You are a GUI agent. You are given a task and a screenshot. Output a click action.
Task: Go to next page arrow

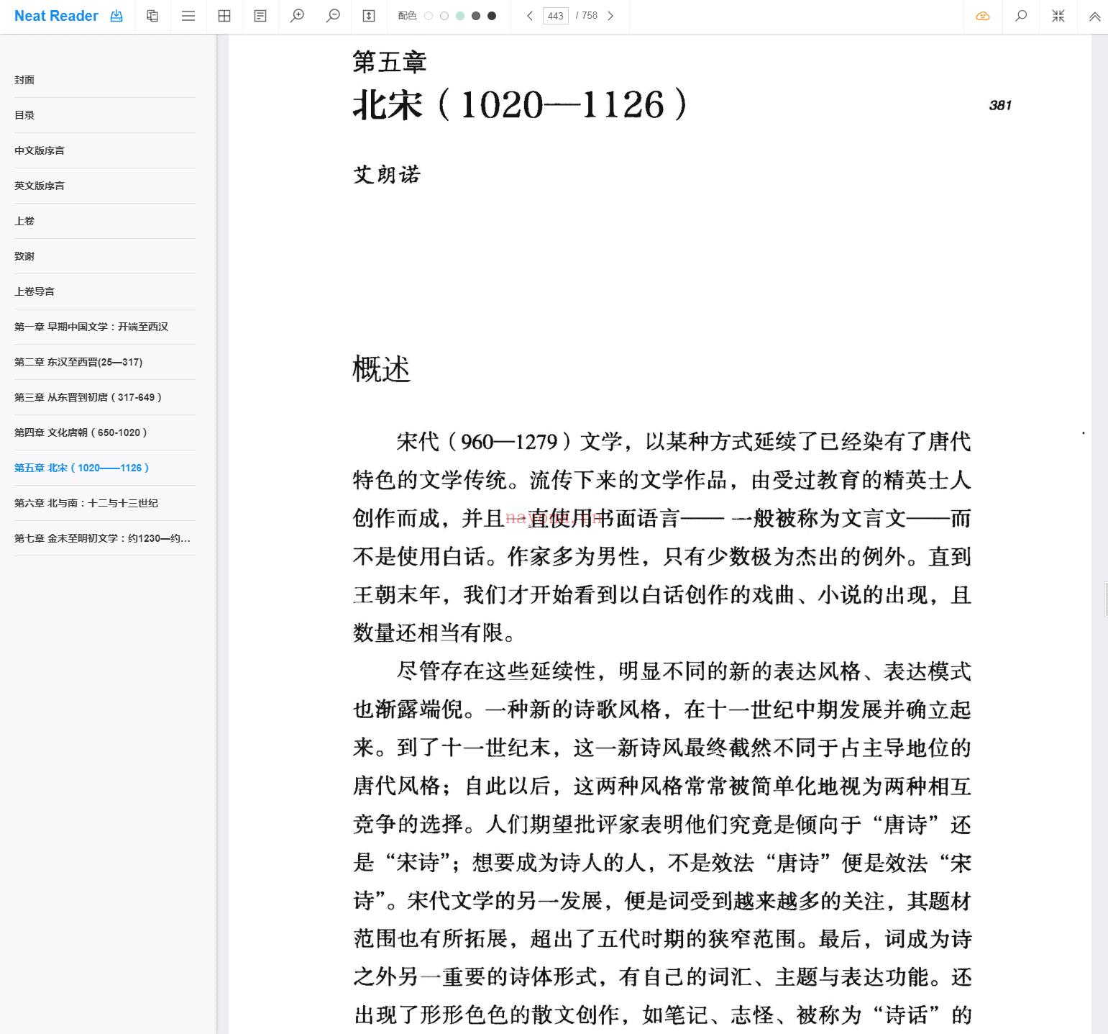610,16
